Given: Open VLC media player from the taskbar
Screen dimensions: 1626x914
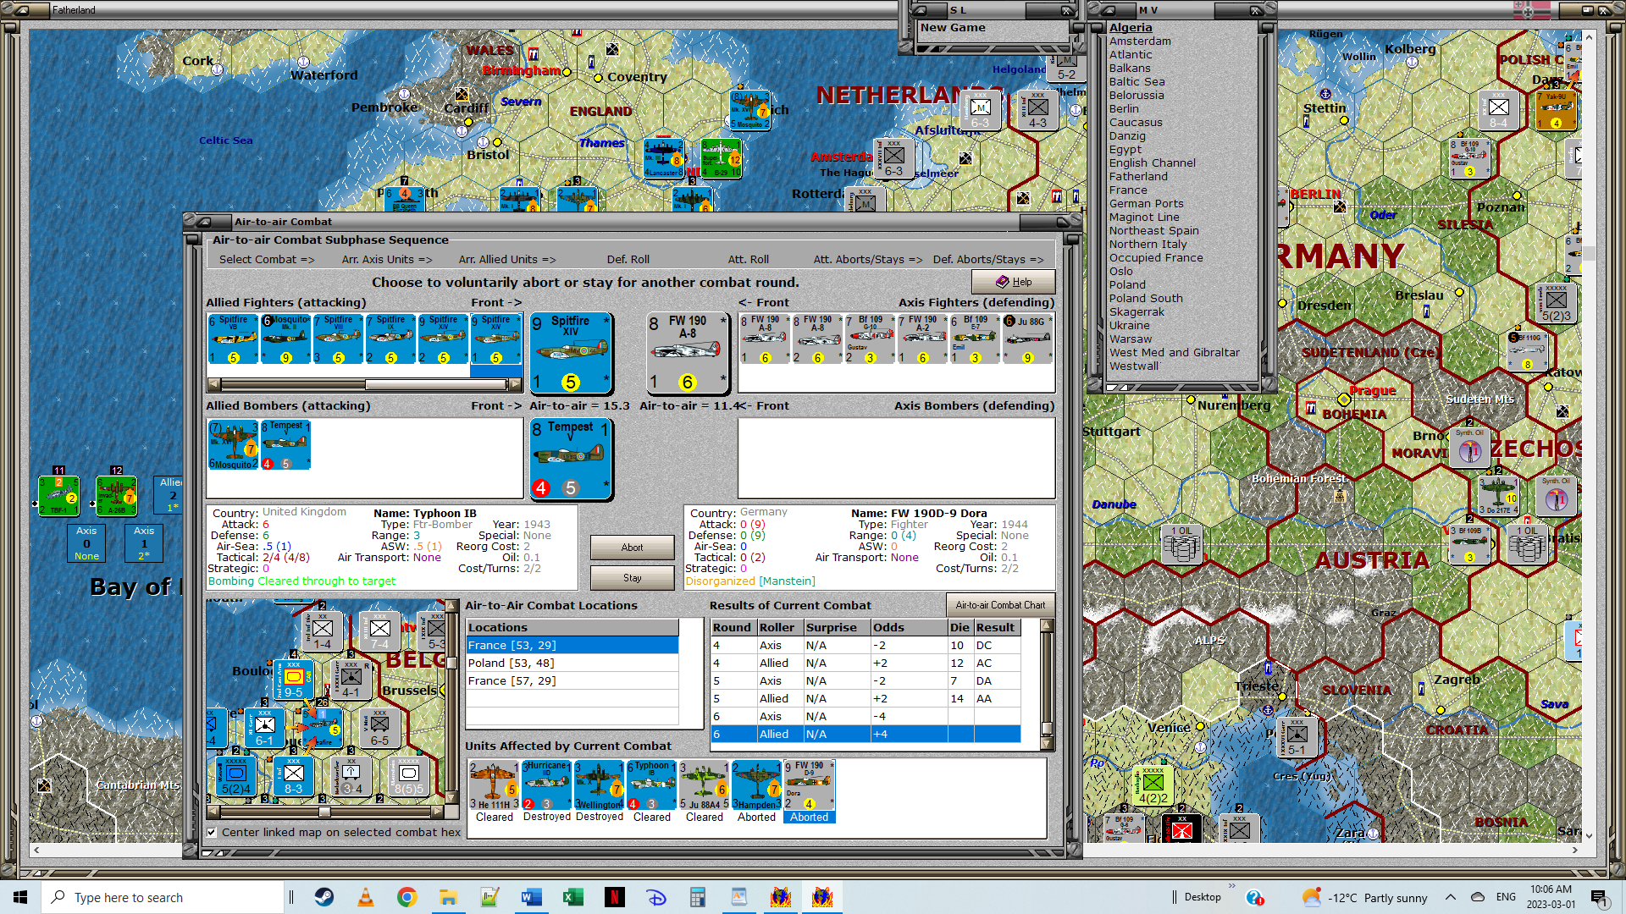Looking at the screenshot, I should [366, 897].
